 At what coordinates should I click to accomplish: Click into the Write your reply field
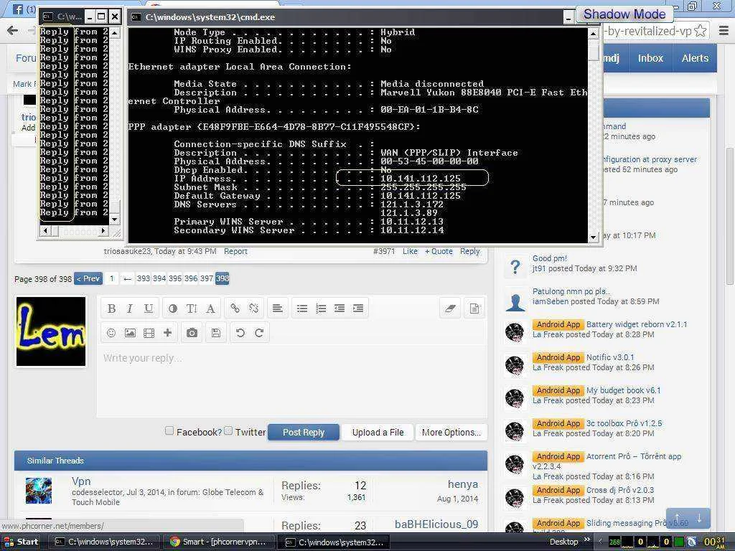pyautogui.click(x=291, y=382)
